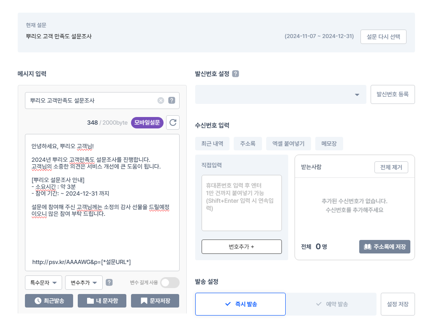The width and height of the screenshot is (434, 324).
Task: Switch to the 최근 내역 tab
Action: tap(212, 144)
